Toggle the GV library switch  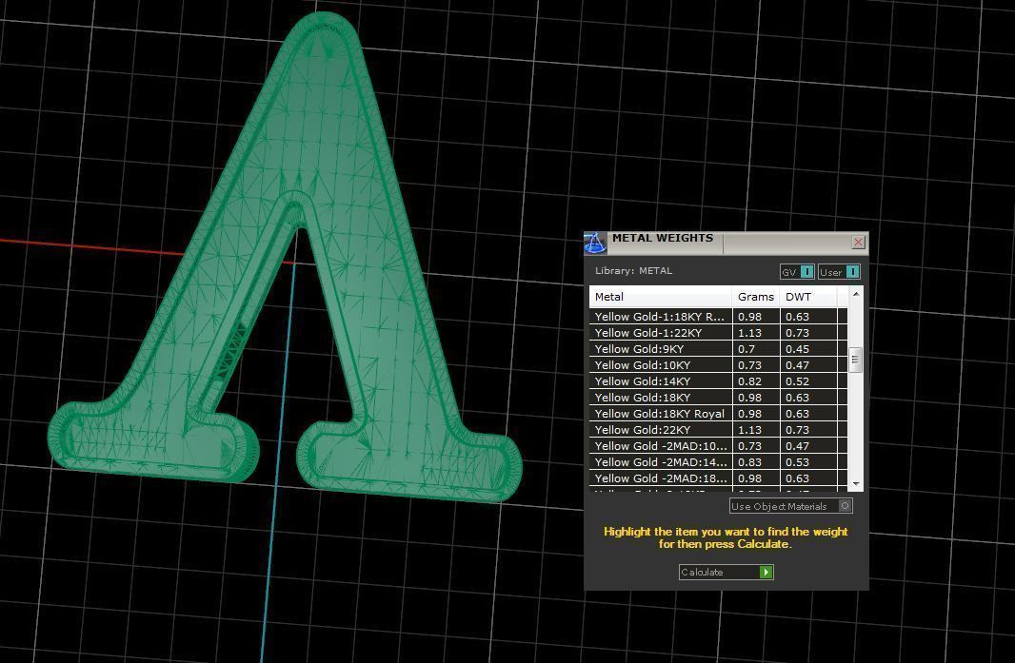pyautogui.click(x=797, y=272)
